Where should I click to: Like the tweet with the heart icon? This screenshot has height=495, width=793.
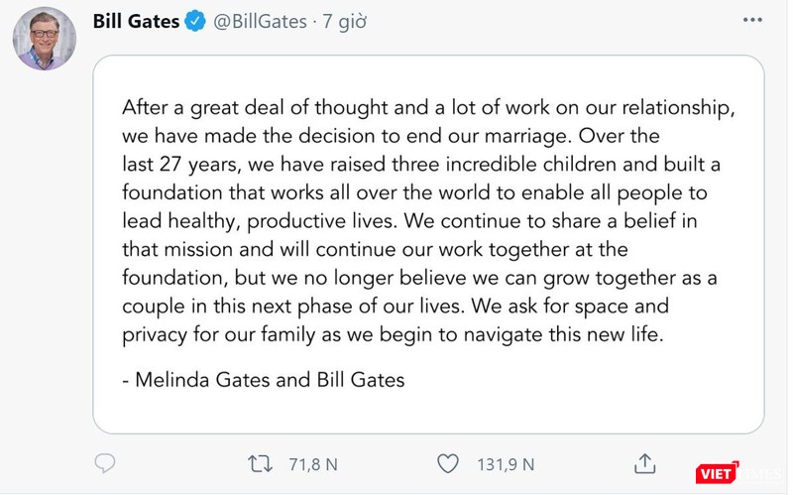click(x=448, y=463)
